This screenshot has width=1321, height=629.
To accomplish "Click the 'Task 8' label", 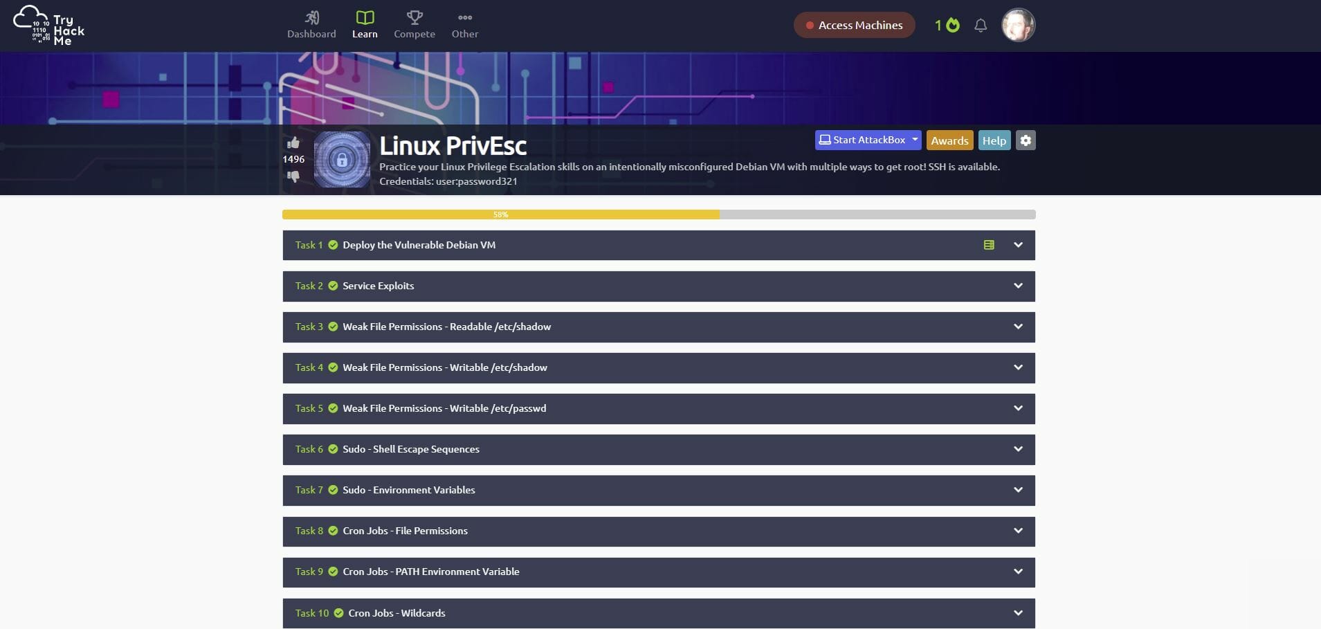I will click(309, 531).
